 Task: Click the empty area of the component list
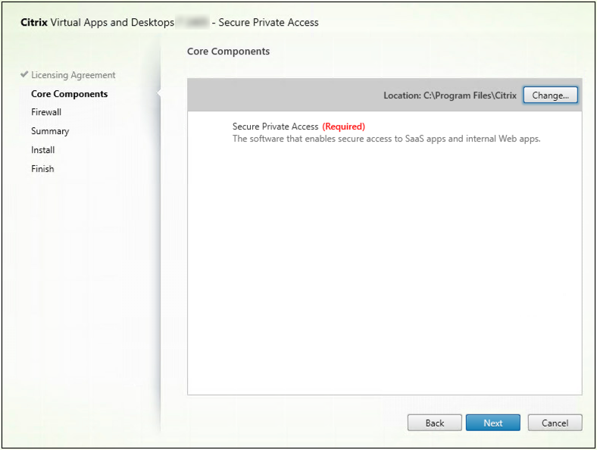tap(384, 273)
